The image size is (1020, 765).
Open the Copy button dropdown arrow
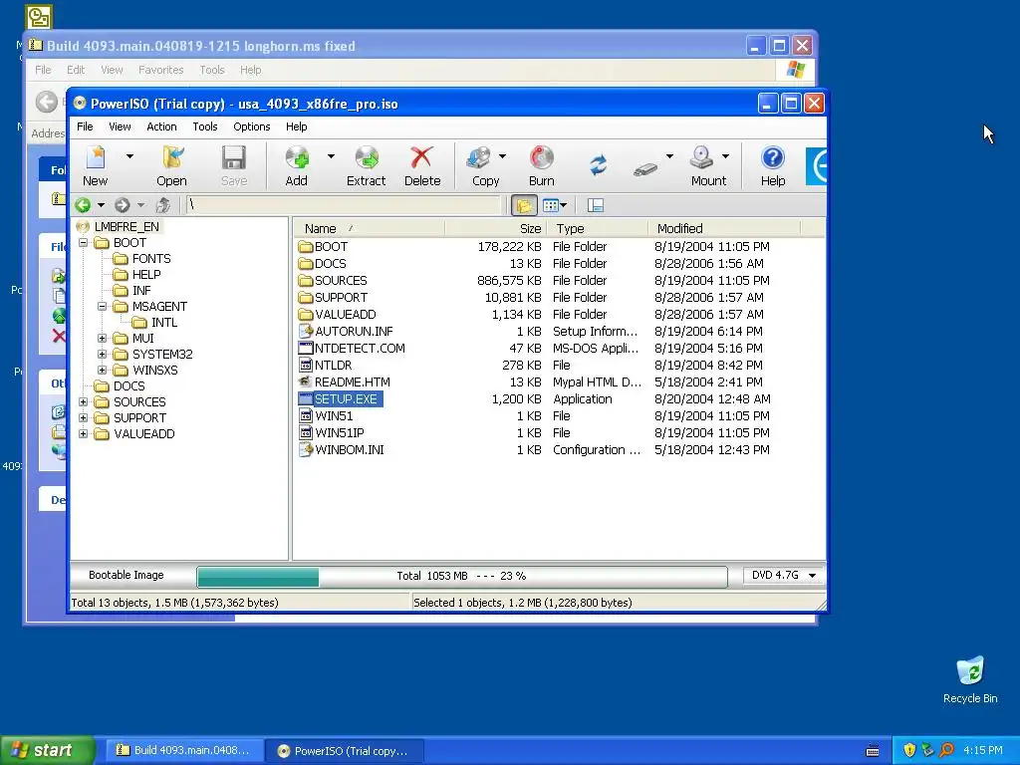coord(502,156)
